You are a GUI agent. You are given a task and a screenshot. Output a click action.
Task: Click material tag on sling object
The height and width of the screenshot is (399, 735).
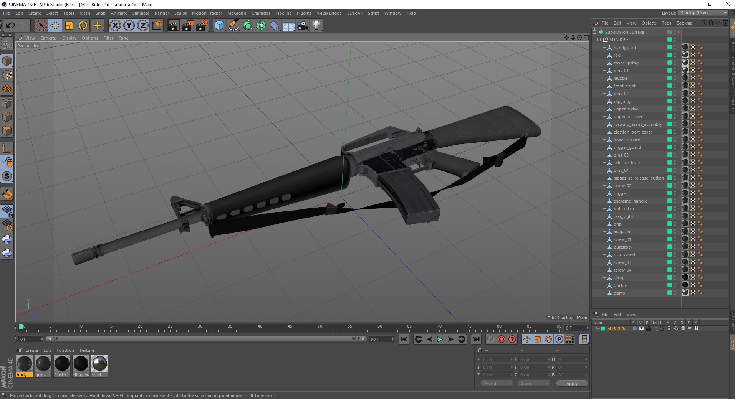[x=685, y=277]
